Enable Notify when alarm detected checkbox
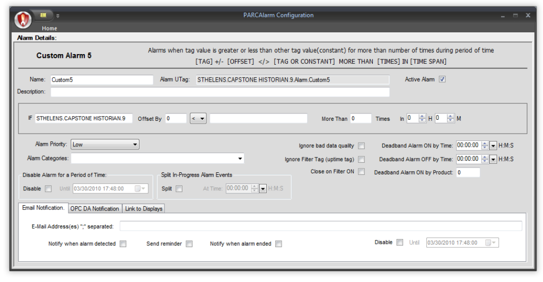The width and height of the screenshot is (543, 282). coord(123,244)
